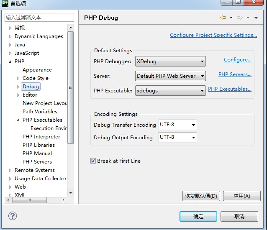The height and width of the screenshot is (230, 267).
Task: Click the filter text input field
Action: (39, 17)
